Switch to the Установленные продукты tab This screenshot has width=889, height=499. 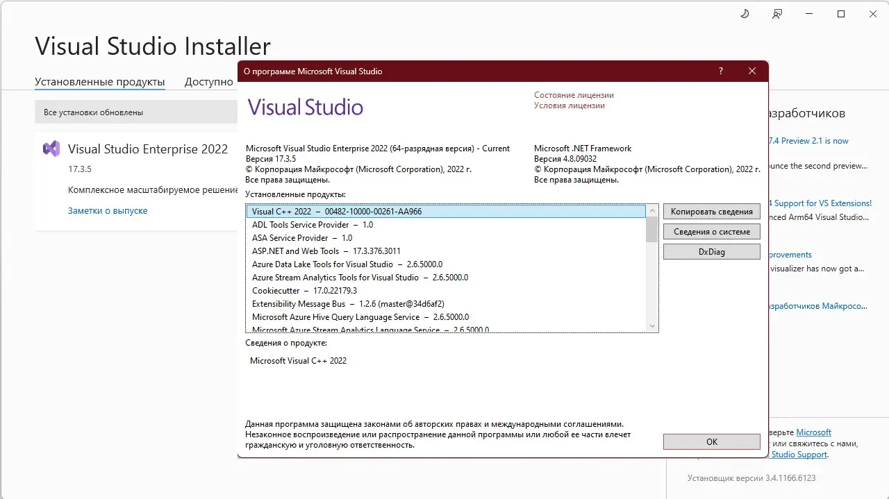pyautogui.click(x=100, y=82)
